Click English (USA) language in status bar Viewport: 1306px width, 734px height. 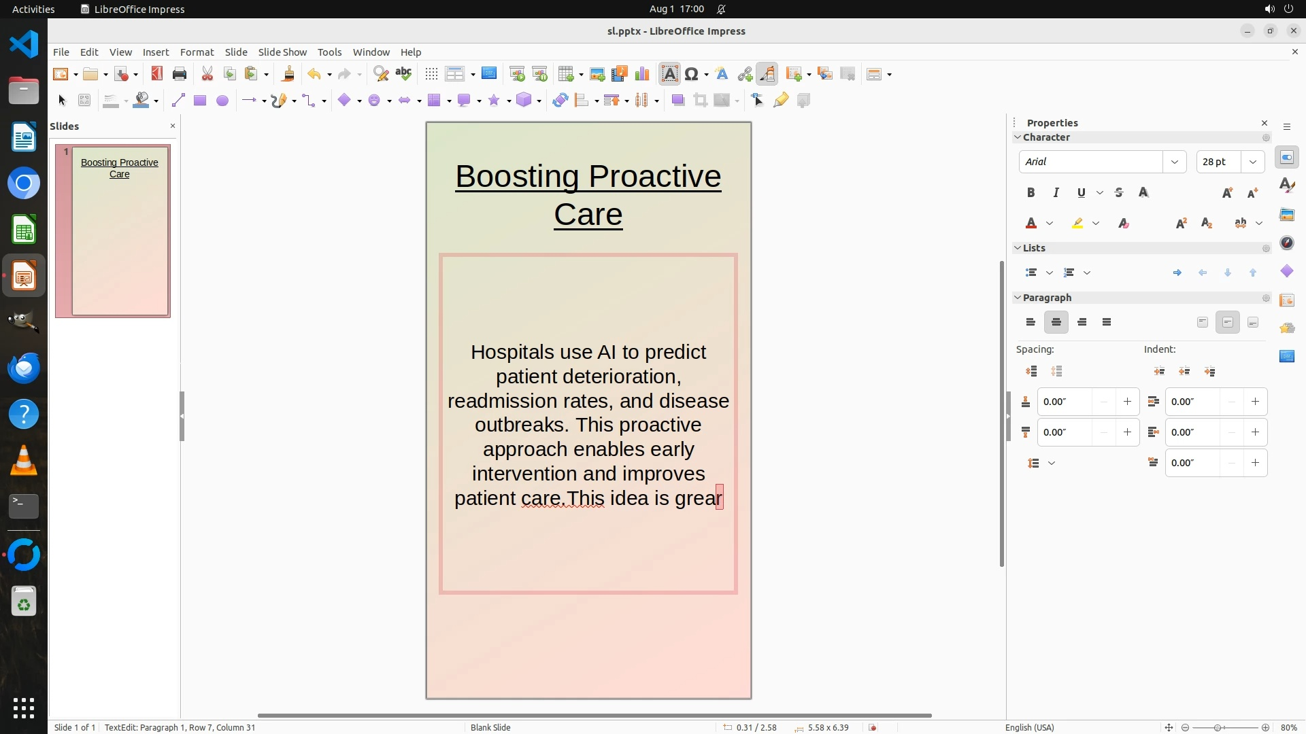pyautogui.click(x=1029, y=727)
